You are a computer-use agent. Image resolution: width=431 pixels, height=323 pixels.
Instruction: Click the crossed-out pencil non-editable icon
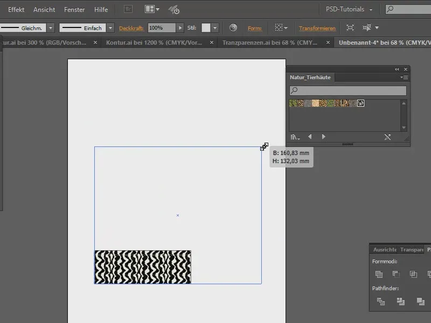point(387,137)
